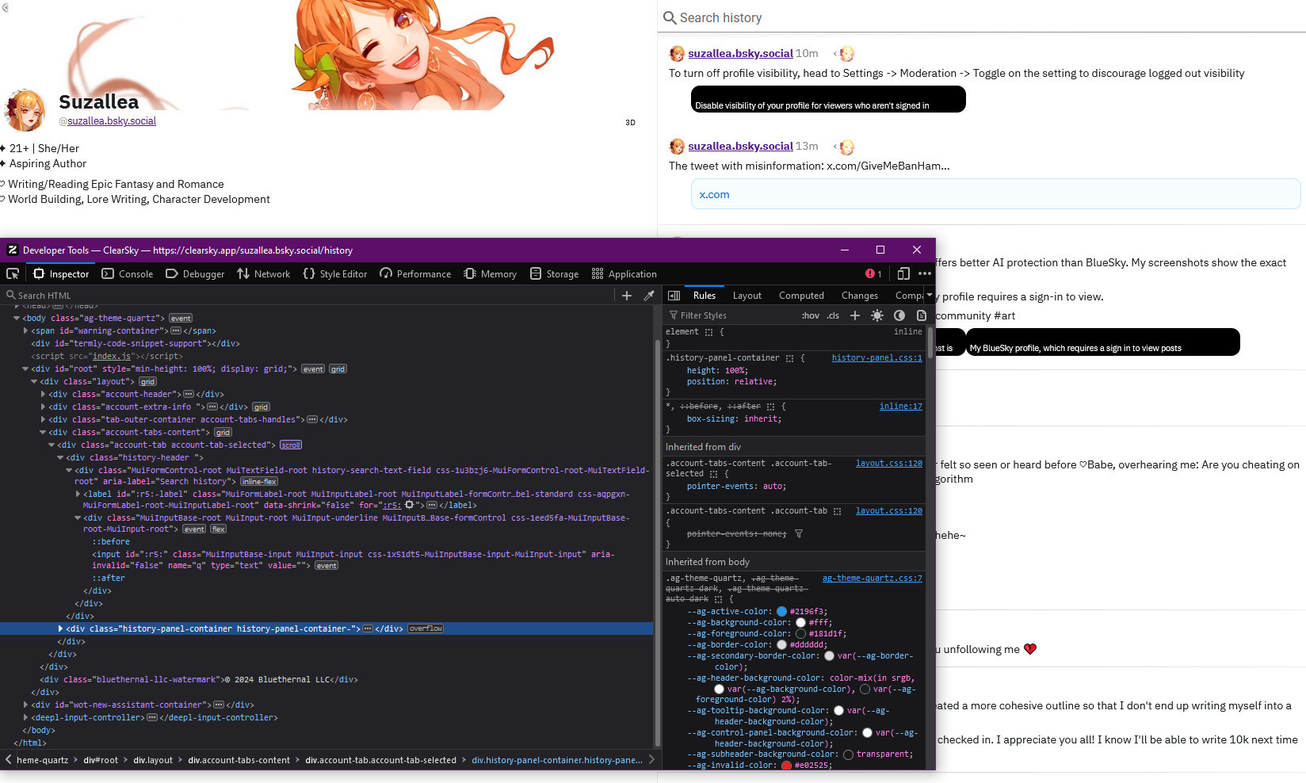Activate the element picker in Developer Tools
The image size is (1306, 783).
click(x=13, y=273)
